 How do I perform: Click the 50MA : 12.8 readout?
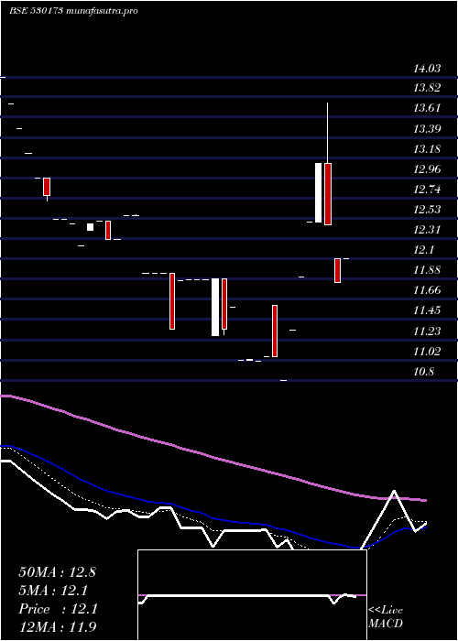pos(57,572)
